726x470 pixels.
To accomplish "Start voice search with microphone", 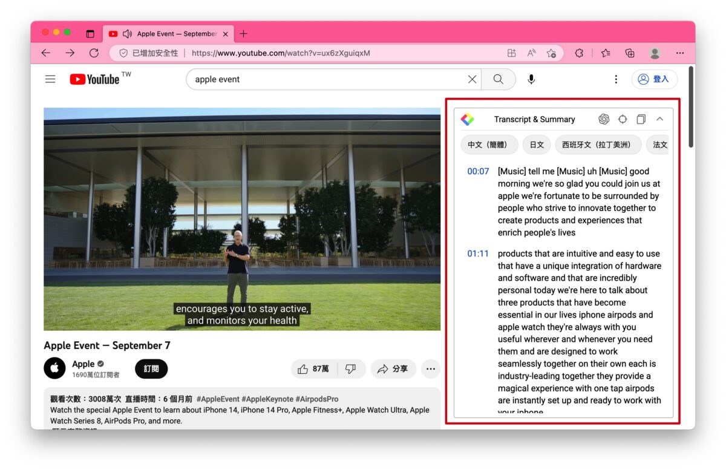I will tap(531, 79).
